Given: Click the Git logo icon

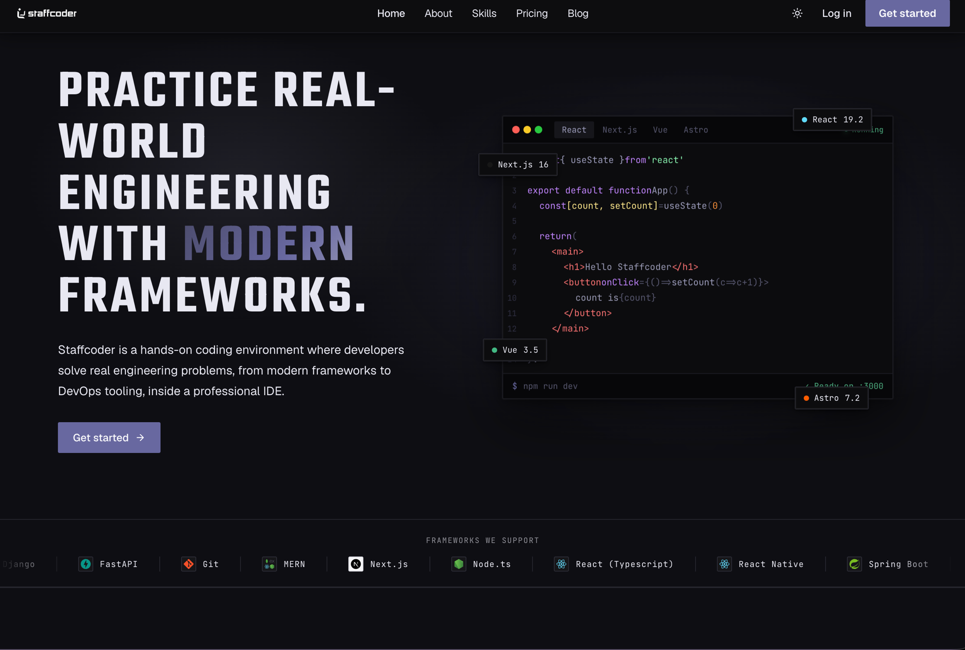Looking at the screenshot, I should point(189,564).
